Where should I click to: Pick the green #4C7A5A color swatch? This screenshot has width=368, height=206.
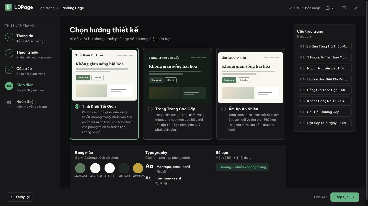pos(80,168)
